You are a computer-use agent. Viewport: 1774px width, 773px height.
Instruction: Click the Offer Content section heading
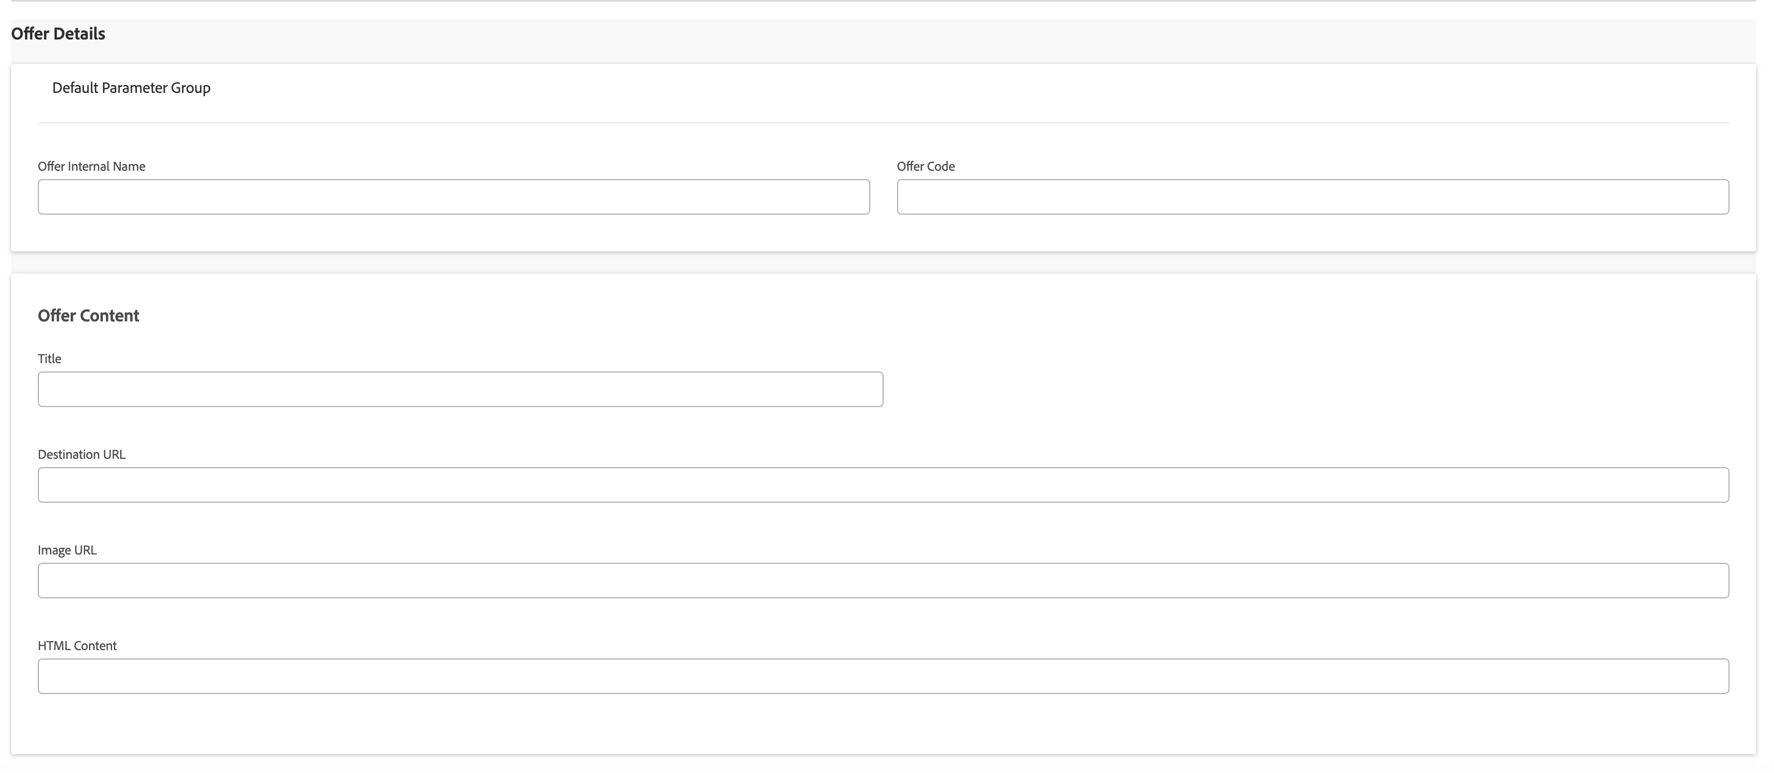coord(88,316)
